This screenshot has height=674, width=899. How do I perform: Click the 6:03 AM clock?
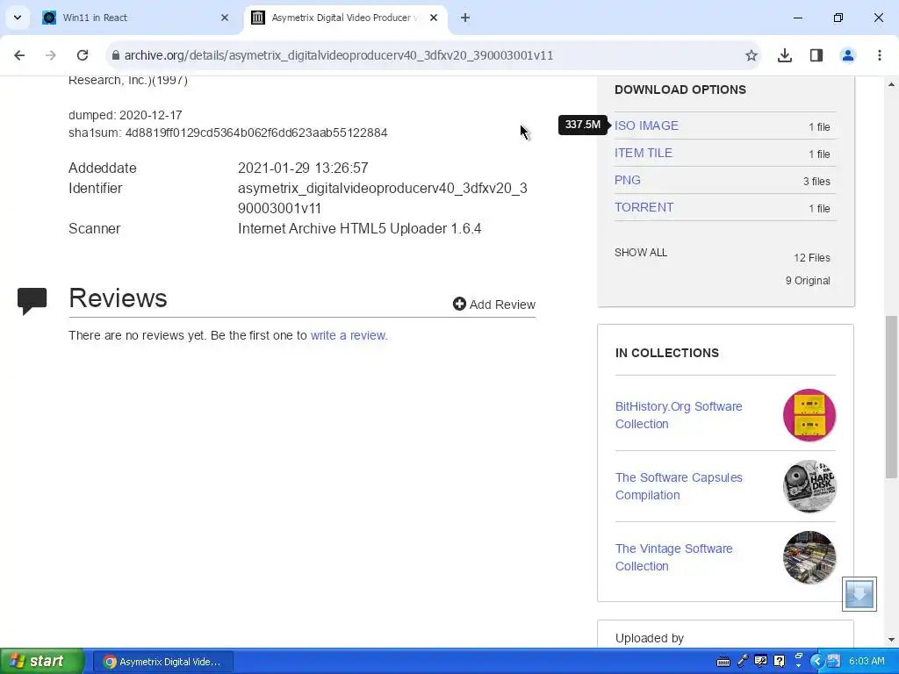coord(867,662)
